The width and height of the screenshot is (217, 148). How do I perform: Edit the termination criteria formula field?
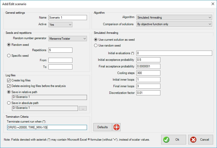[x=47, y=127]
